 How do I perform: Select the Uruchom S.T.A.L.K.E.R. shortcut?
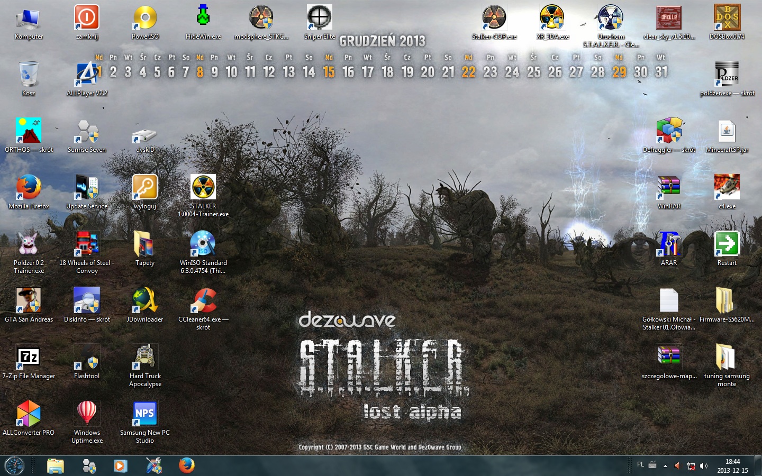coord(611,26)
